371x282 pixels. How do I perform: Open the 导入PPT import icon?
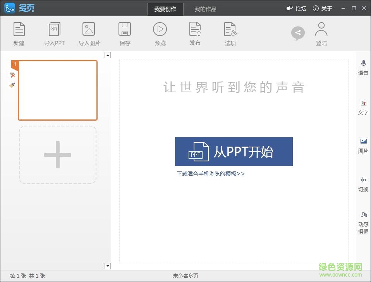(54, 29)
